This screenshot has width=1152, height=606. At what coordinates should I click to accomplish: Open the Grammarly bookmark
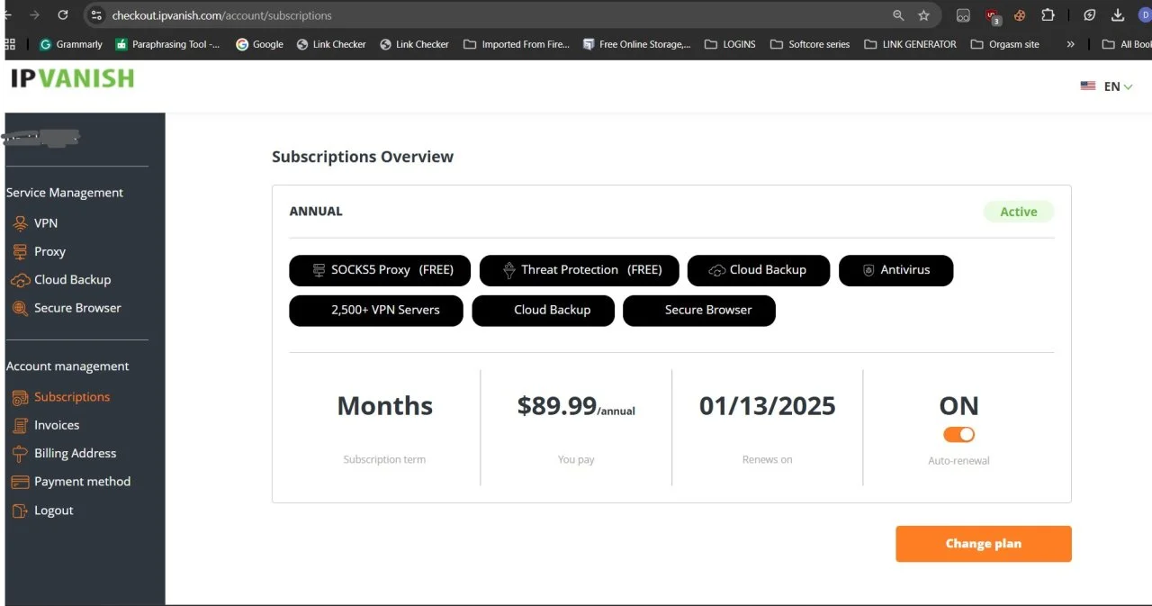pyautogui.click(x=71, y=44)
